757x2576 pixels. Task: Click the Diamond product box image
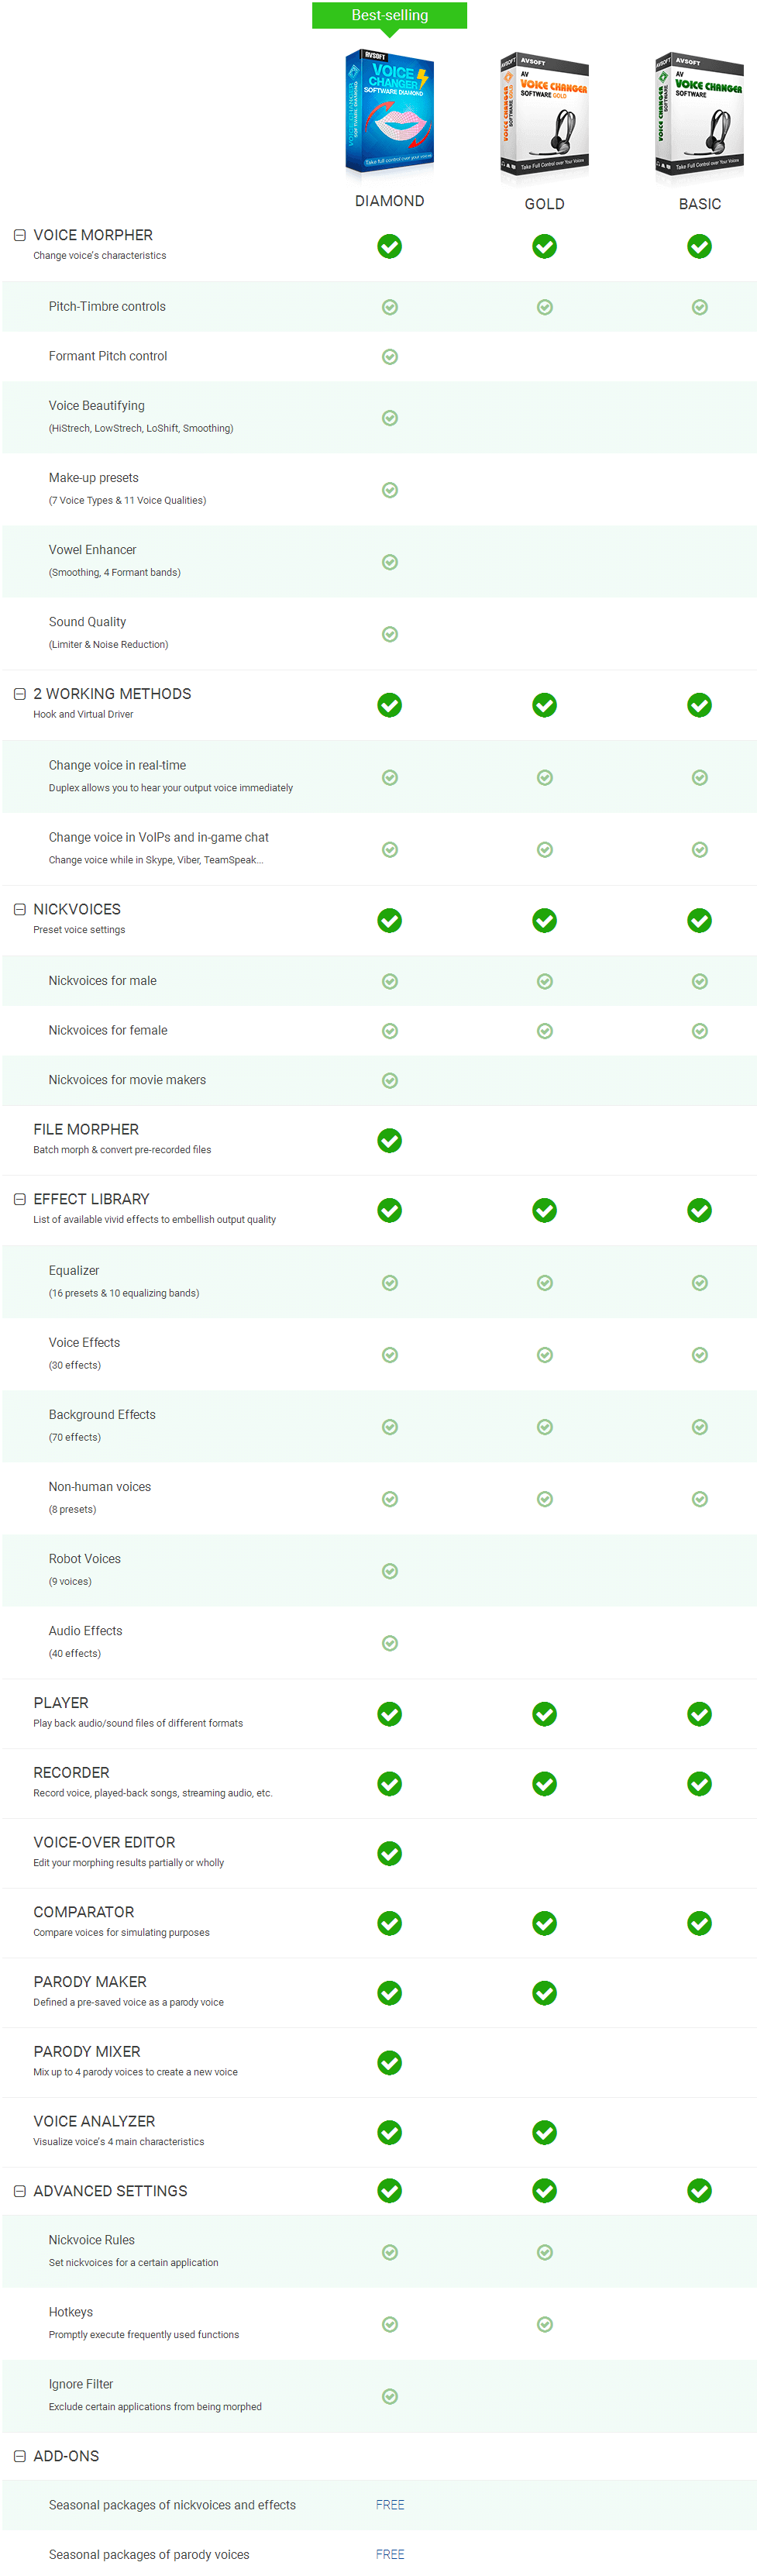[x=389, y=111]
